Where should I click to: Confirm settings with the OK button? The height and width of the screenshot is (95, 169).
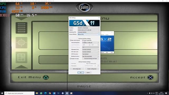point(81,73)
